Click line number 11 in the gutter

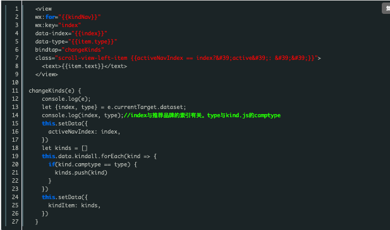click(x=15, y=91)
